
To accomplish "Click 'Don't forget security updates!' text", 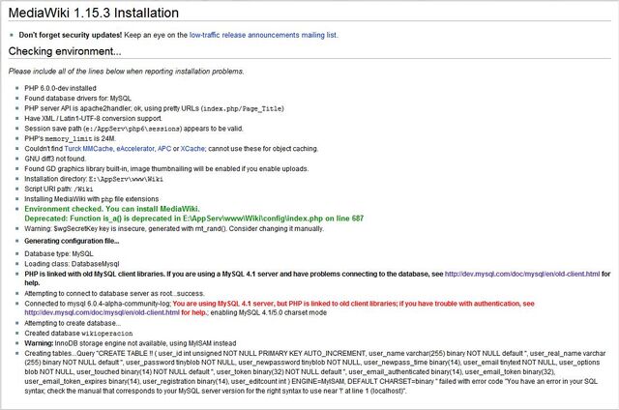I will pyautogui.click(x=71, y=35).
